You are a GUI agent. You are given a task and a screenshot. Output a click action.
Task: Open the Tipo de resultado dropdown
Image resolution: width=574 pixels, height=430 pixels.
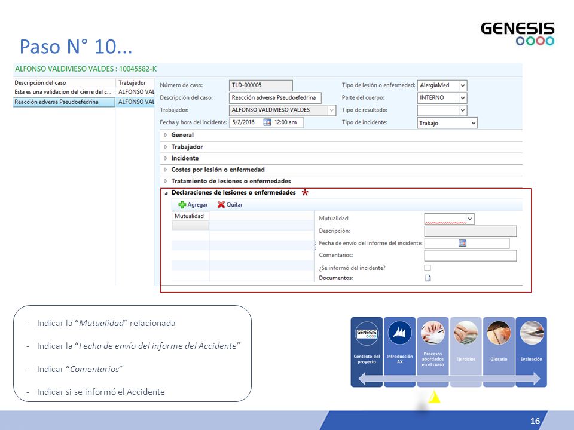[463, 110]
